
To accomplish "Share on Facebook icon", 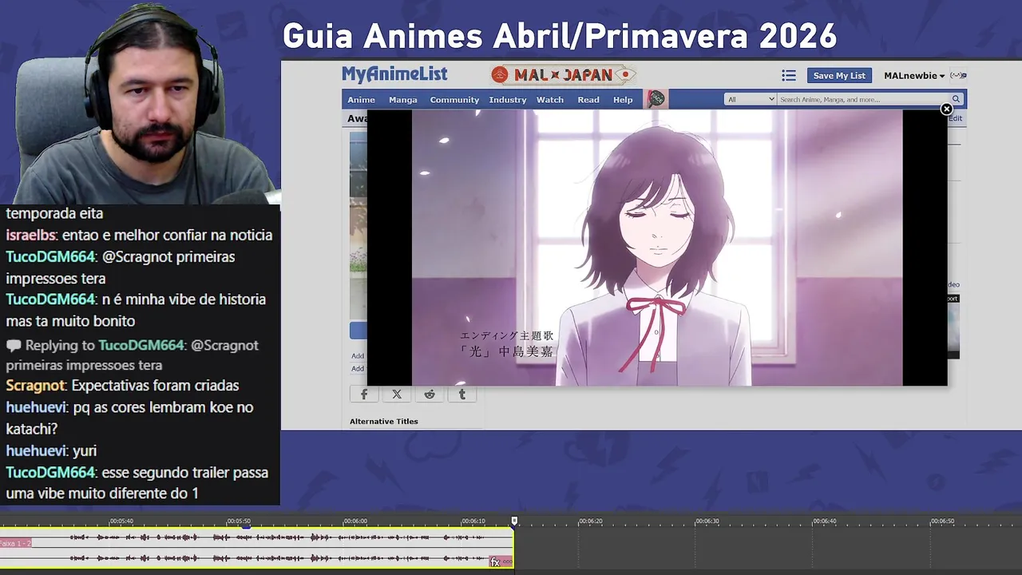I will click(x=364, y=394).
